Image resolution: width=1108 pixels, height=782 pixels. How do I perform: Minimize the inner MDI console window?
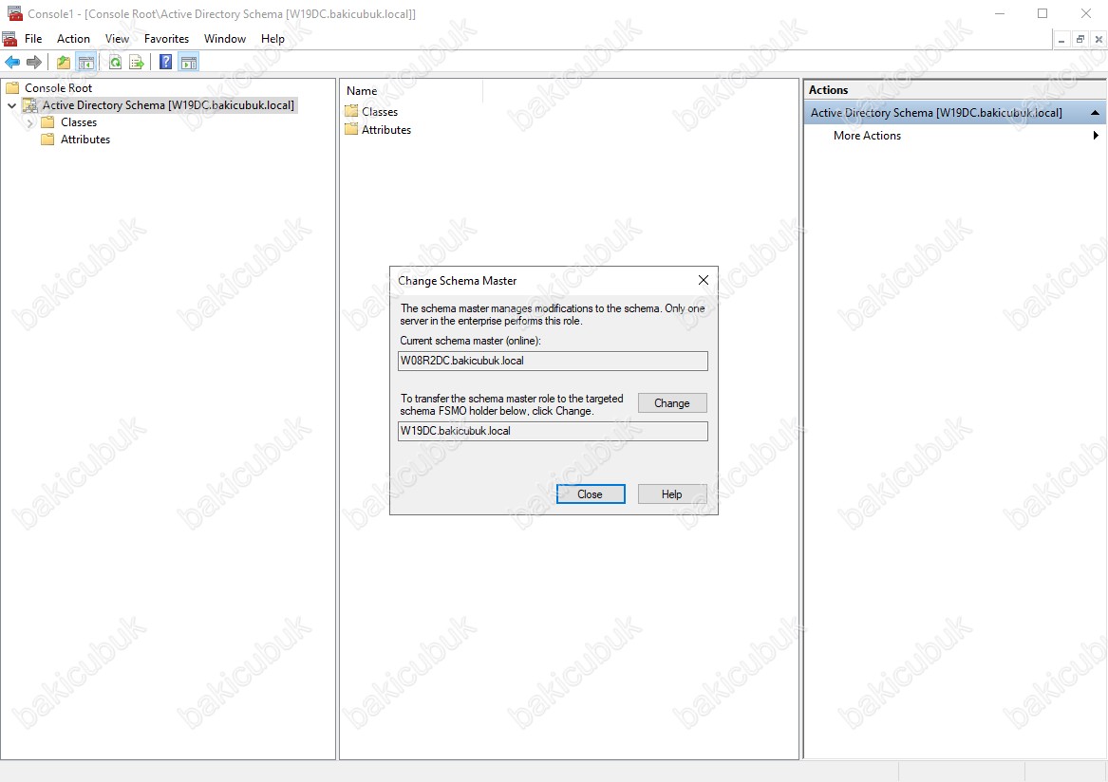click(x=1061, y=40)
